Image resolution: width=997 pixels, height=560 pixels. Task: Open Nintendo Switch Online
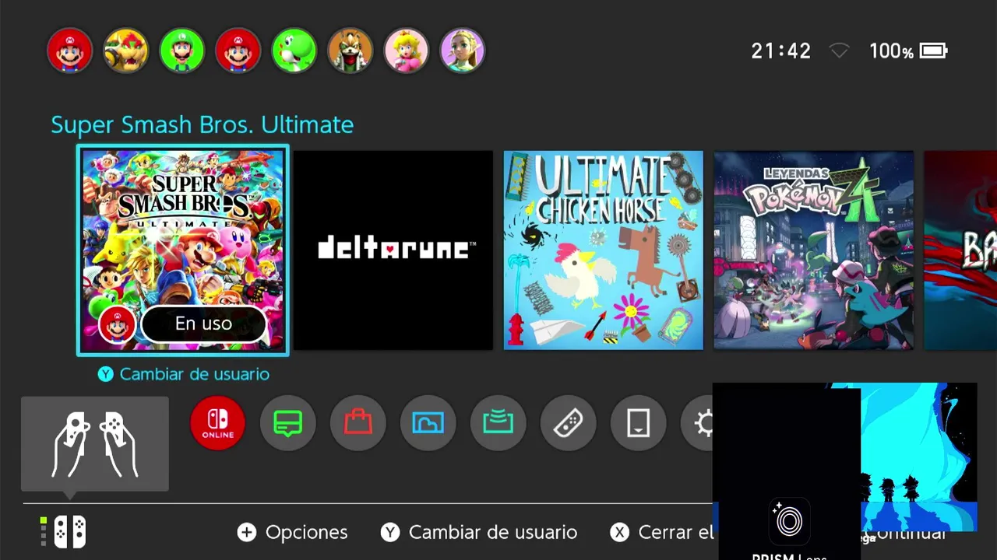point(218,423)
